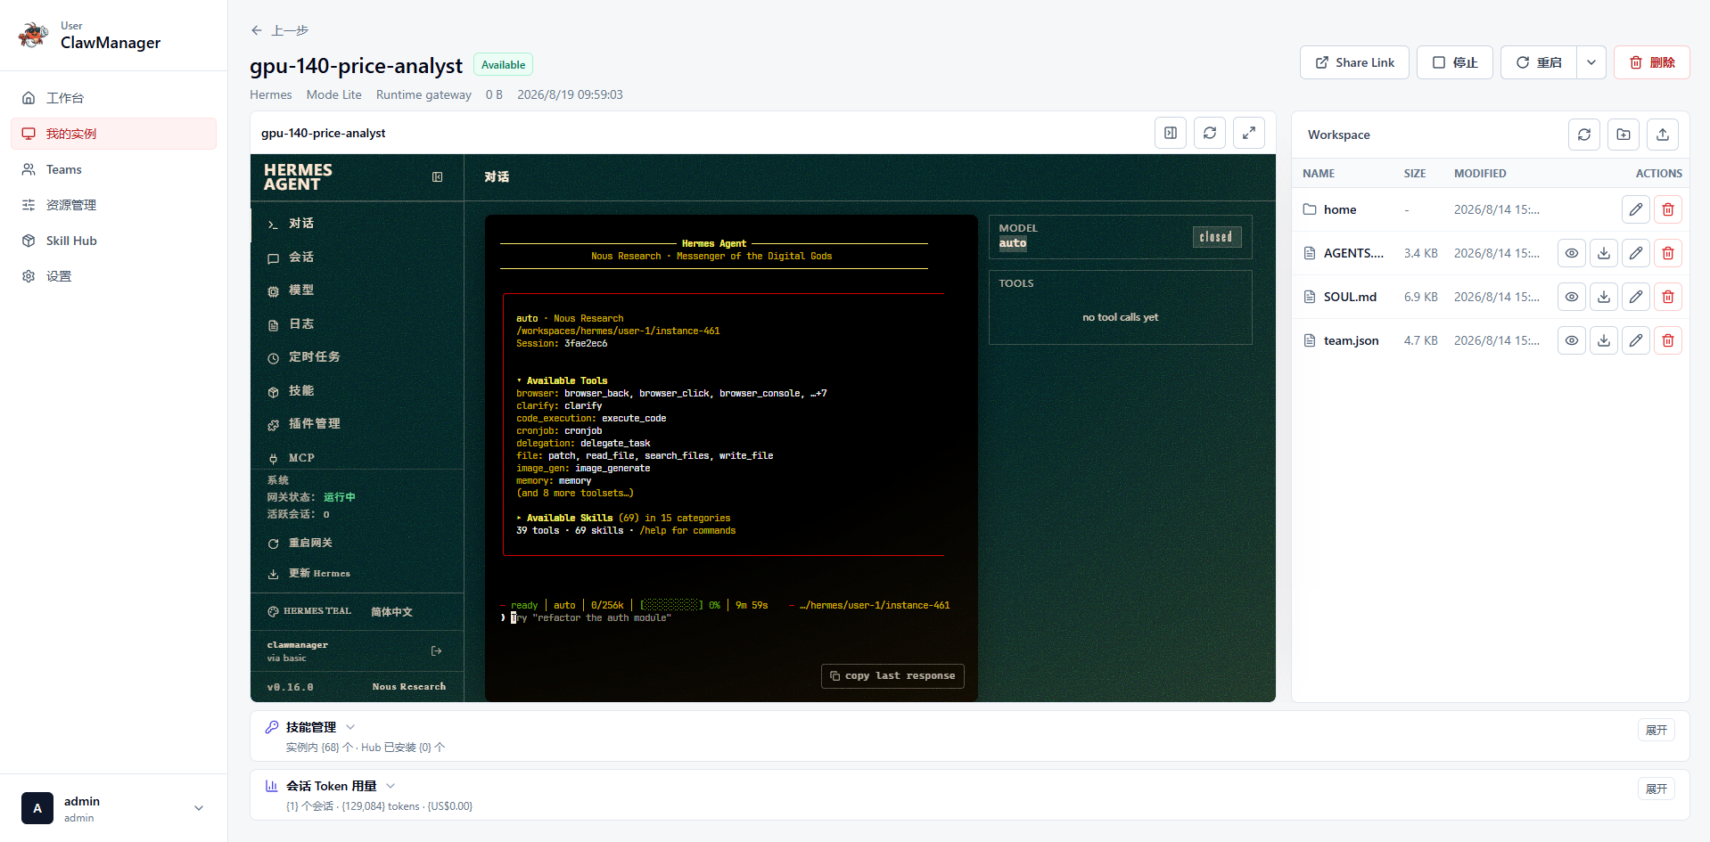Create a new folder in Workspace

click(1624, 135)
